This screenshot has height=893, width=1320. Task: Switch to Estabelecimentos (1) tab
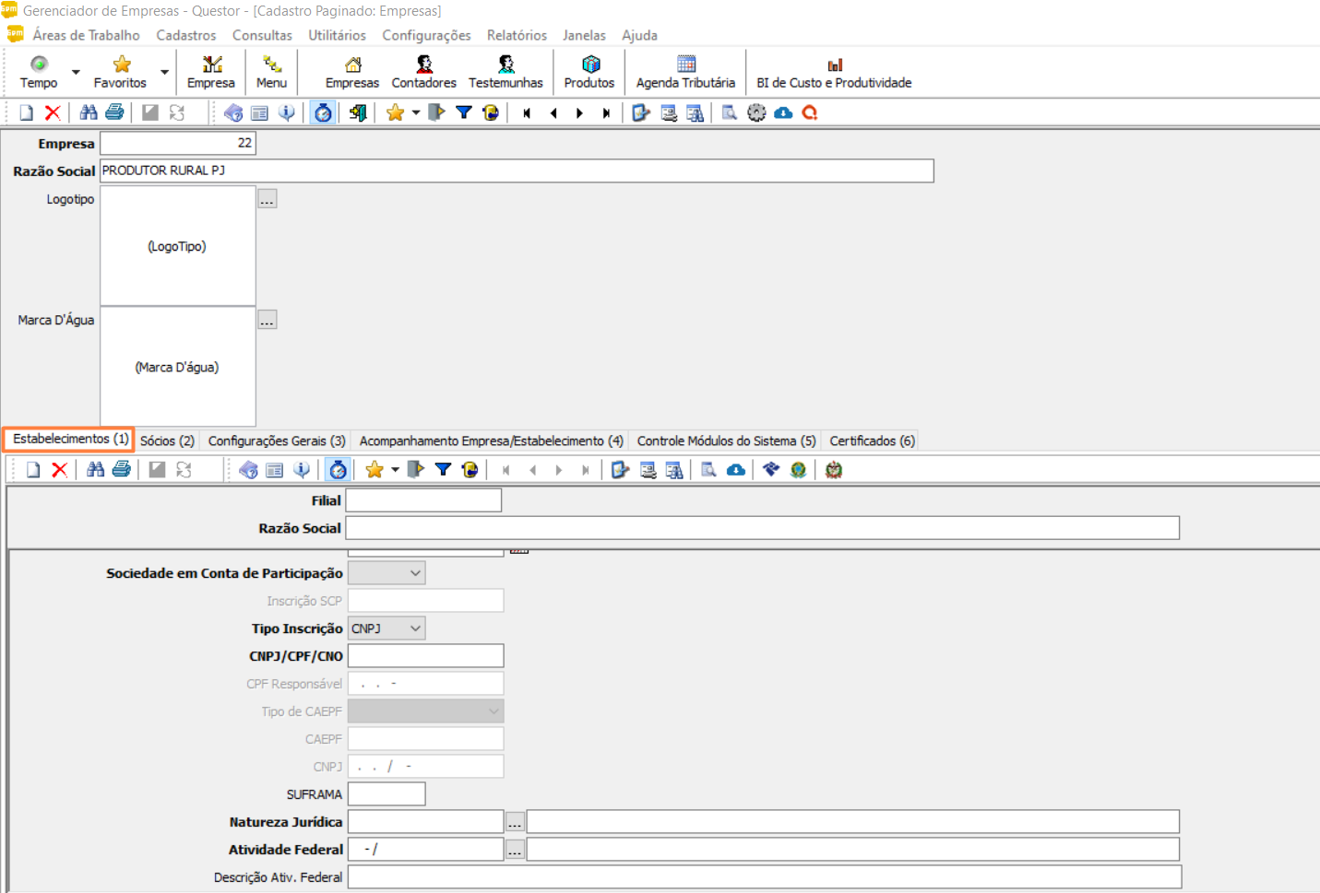click(70, 440)
